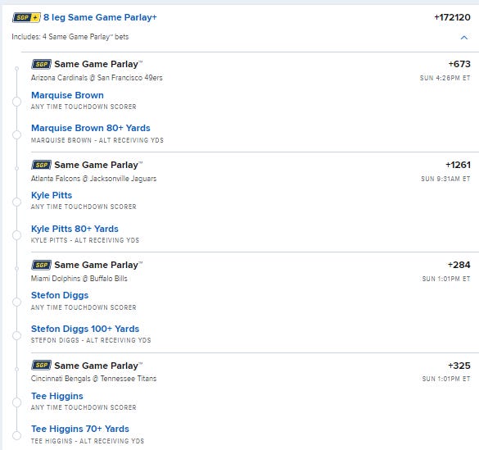Click Bengals @ Titans SUN 1:01PM ET time
479x450 pixels.
click(446, 379)
